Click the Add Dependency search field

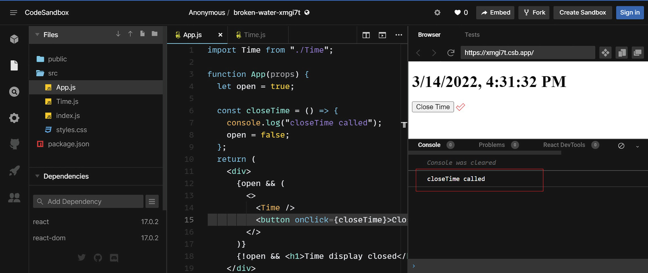[88, 201]
